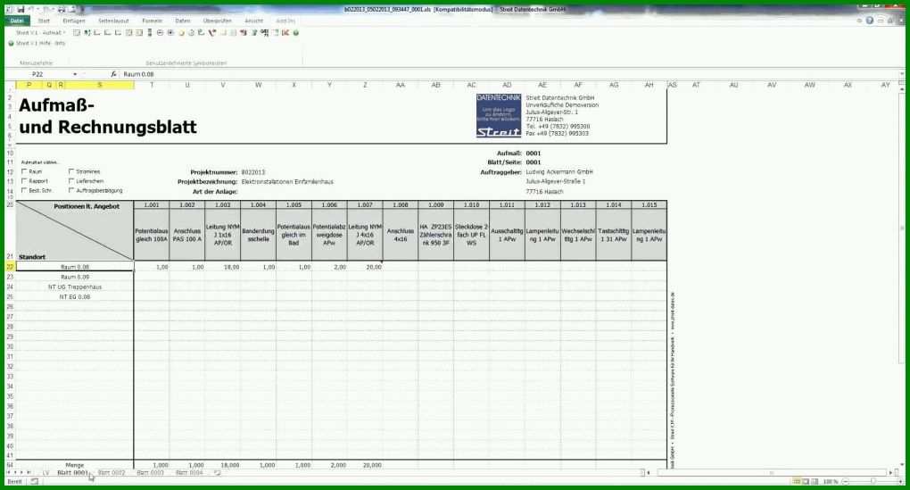This screenshot has height=490, width=910.
Task: Open the Start ribbon tab
Action: pos(44,21)
